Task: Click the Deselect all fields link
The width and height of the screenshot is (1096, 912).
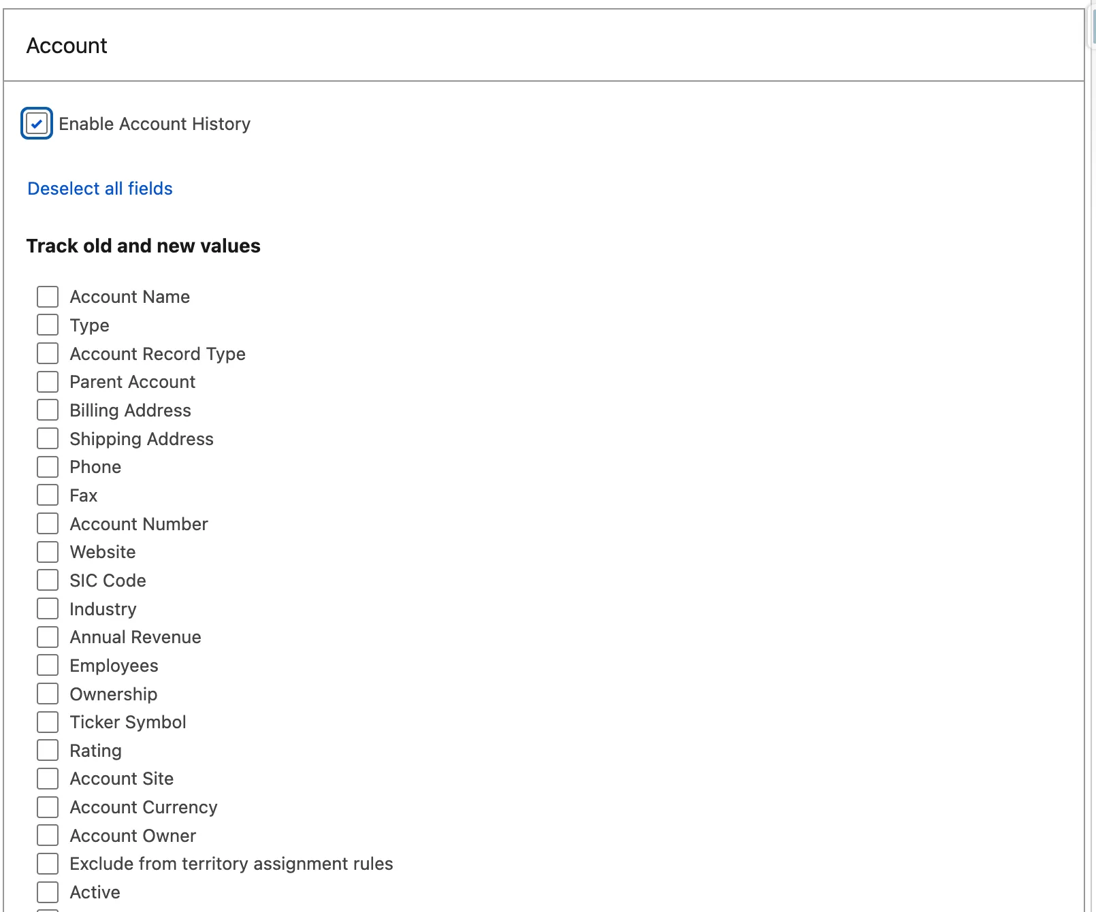Action: tap(100, 189)
